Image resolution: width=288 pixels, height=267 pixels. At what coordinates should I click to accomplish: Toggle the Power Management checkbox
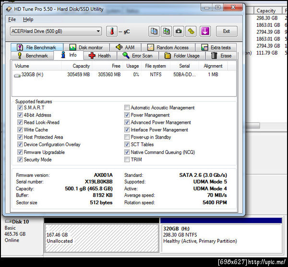[127, 115]
